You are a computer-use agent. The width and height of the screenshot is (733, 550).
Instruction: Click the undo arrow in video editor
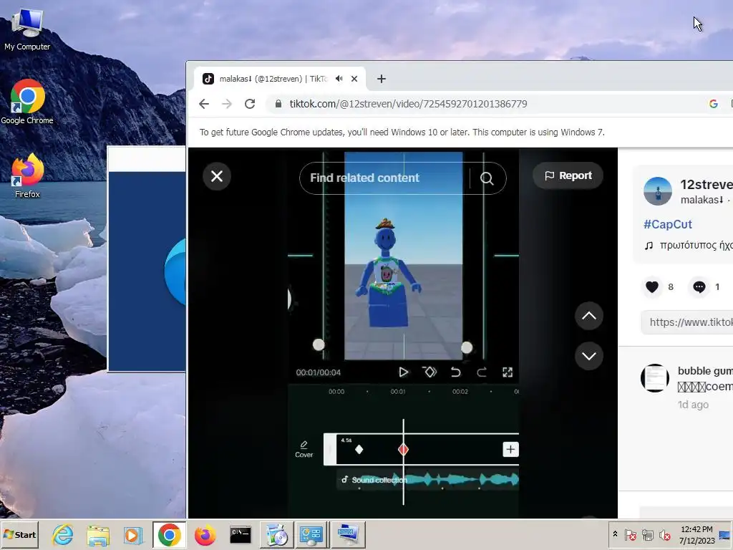pyautogui.click(x=455, y=372)
